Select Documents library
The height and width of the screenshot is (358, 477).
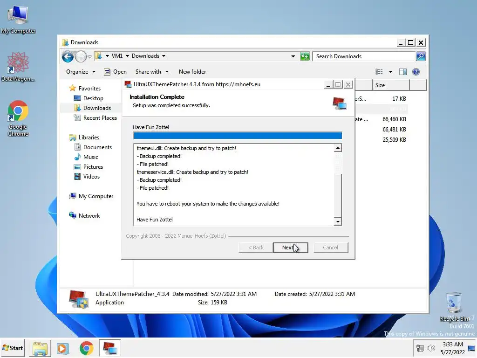93,147
